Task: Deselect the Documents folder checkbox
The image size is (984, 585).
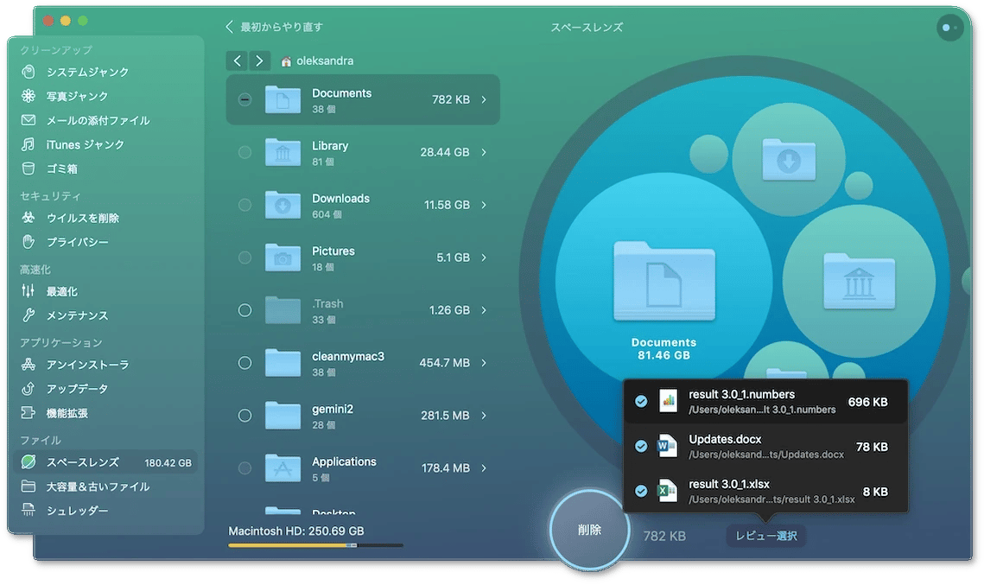Action: (244, 99)
